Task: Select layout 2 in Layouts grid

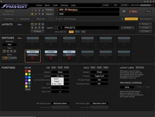Action: coord(36,24)
